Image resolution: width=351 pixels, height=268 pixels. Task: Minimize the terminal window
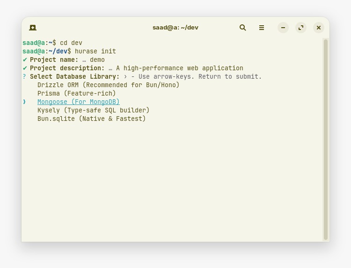[x=283, y=28]
